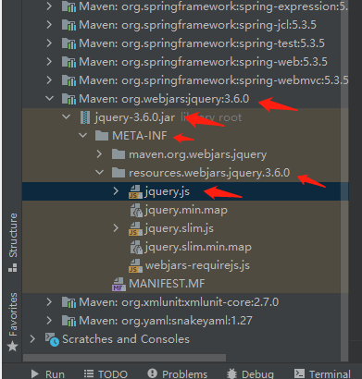The height and width of the screenshot is (379, 362).
Task: Click the jquery-3.6.0.jar archive icon
Action: tap(85, 117)
